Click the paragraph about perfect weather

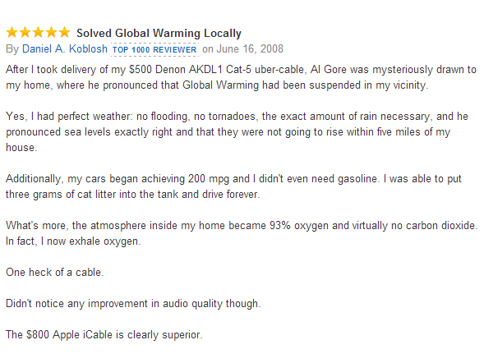tap(237, 131)
